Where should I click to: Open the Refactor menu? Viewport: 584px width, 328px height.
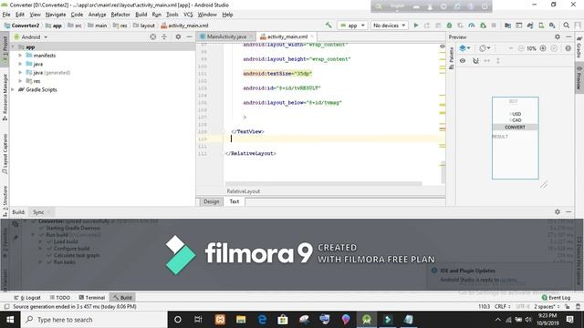[x=120, y=15]
